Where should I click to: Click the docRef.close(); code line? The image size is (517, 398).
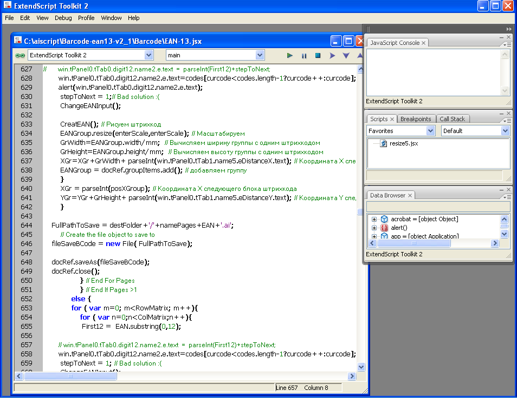75,271
